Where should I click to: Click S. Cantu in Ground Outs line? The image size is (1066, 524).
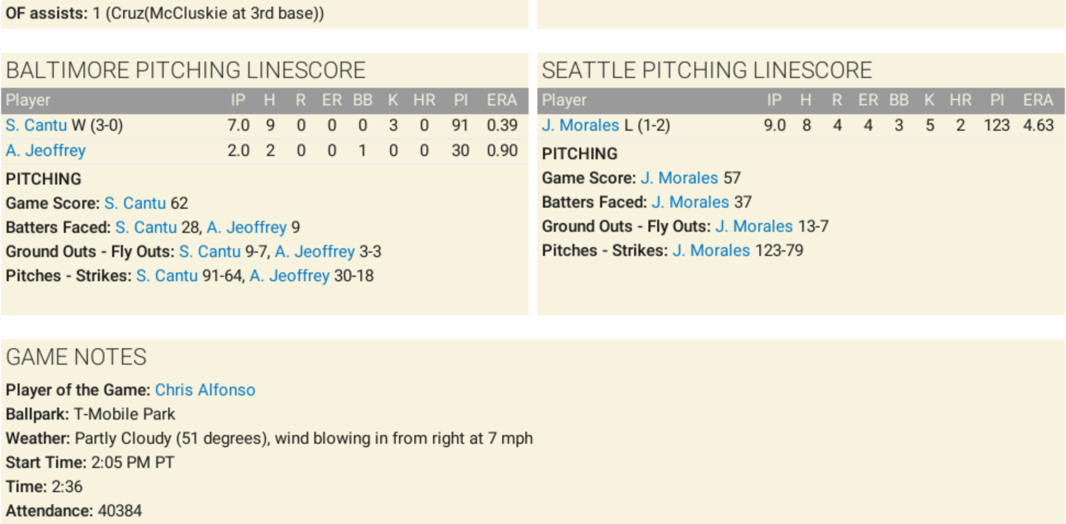(x=209, y=252)
